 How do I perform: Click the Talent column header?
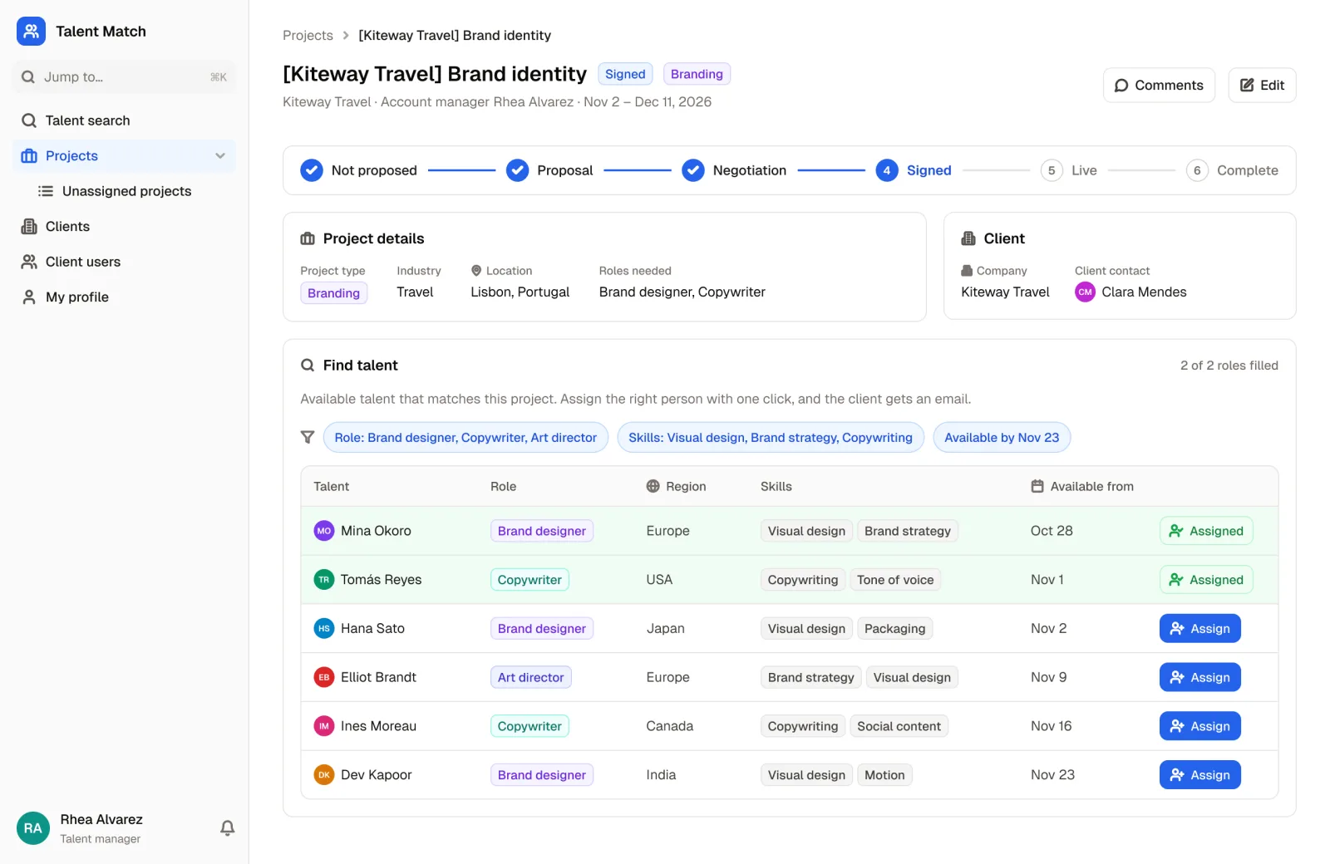coord(331,486)
